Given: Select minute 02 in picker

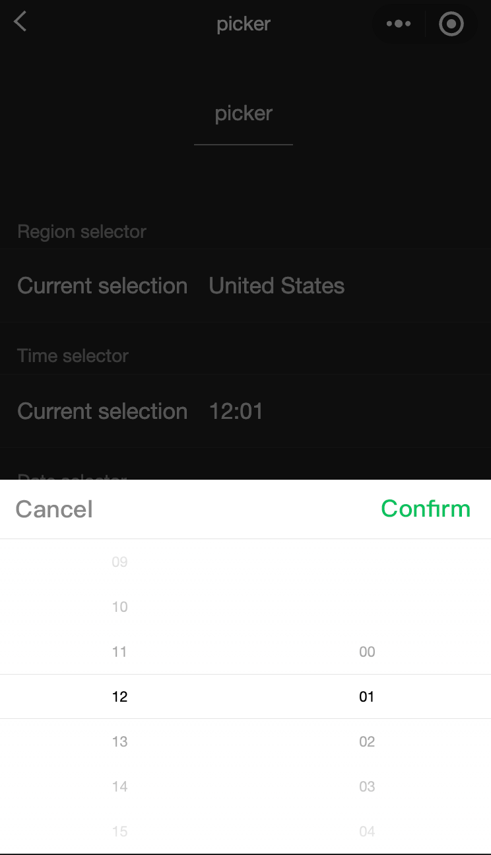Looking at the screenshot, I should 367,741.
